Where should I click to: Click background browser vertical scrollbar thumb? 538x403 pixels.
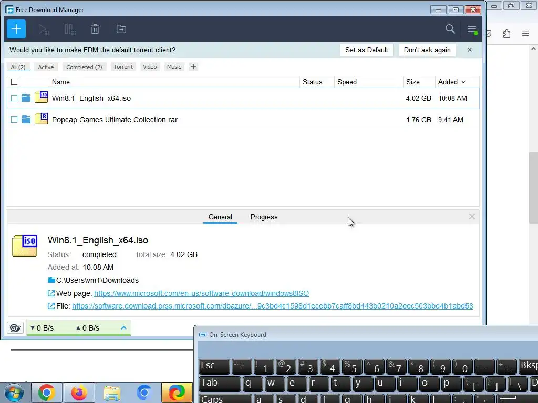(x=534, y=187)
